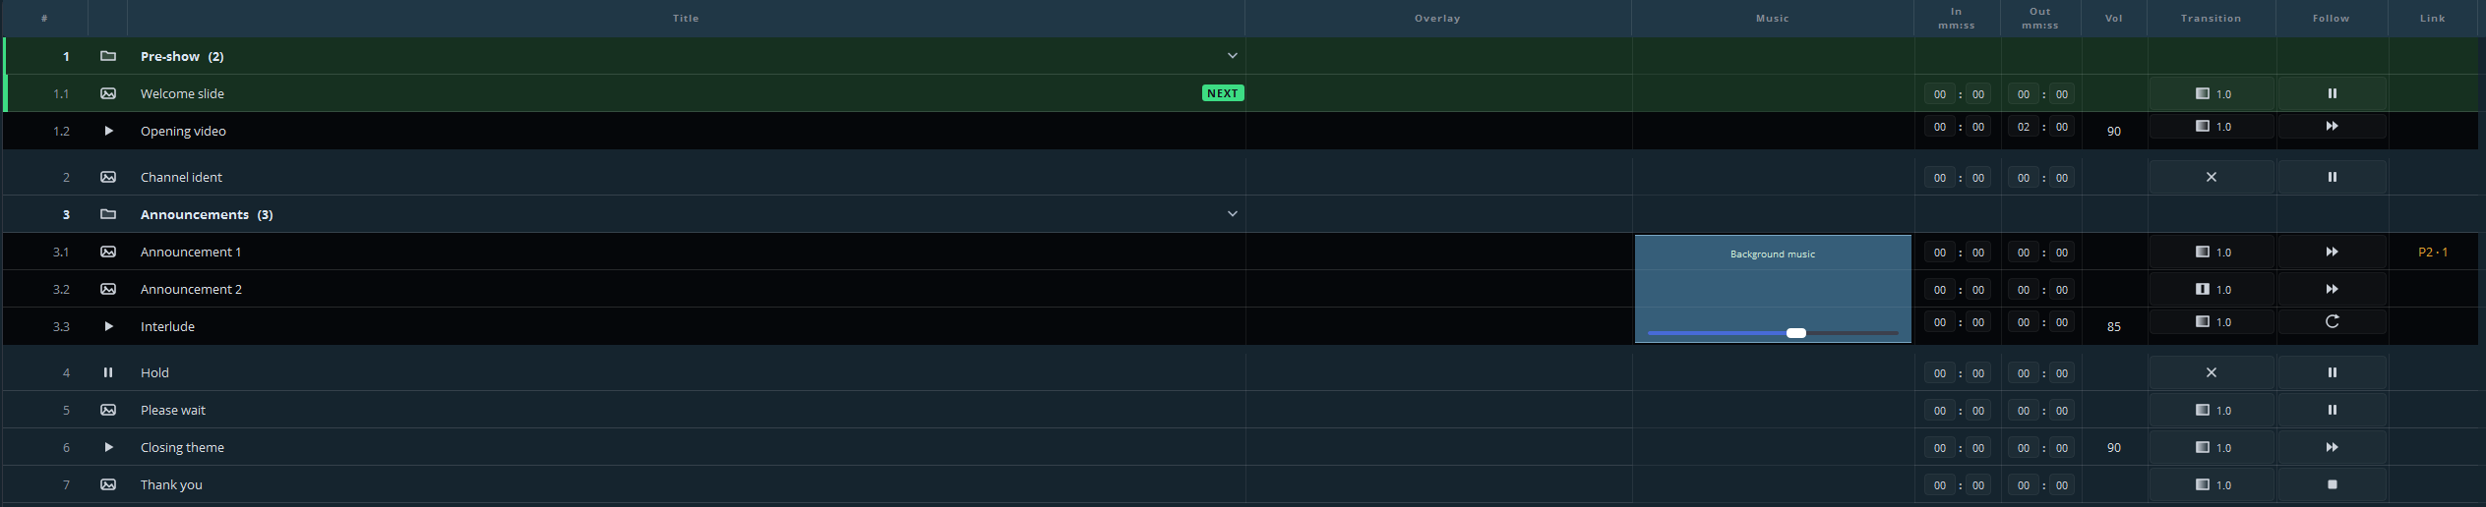Image resolution: width=2486 pixels, height=507 pixels.
Task: Open transition setting for Thank you
Action: [x=2212, y=484]
